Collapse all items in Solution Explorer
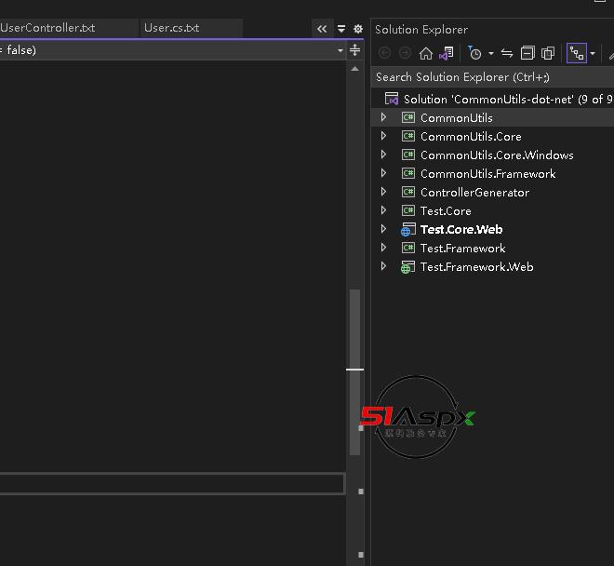Image resolution: width=614 pixels, height=566 pixels. tap(527, 53)
